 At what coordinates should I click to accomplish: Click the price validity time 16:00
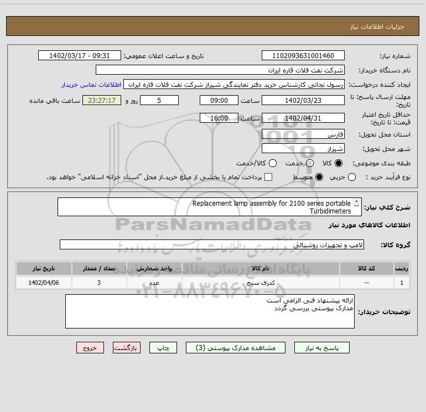coord(219,118)
